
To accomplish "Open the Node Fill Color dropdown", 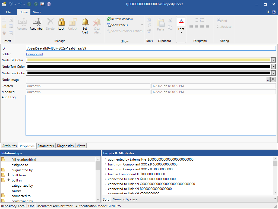I will tap(273, 60).
